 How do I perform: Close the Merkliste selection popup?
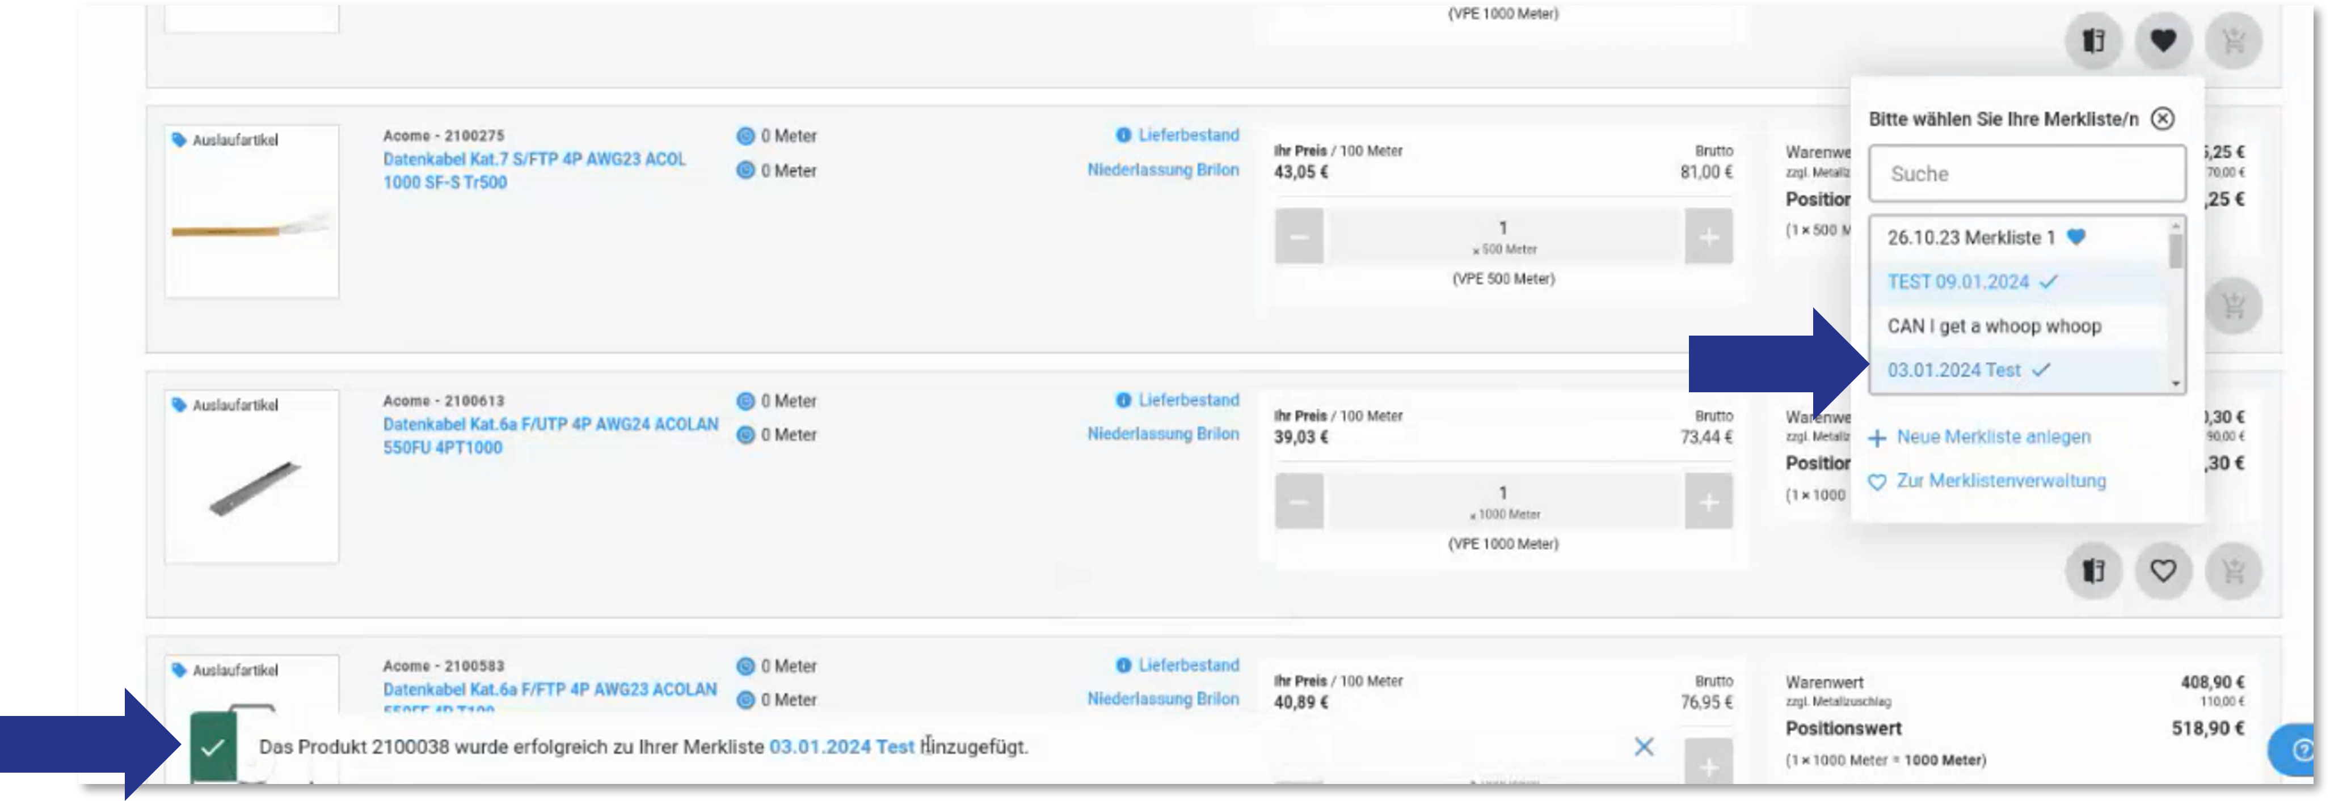[2162, 118]
